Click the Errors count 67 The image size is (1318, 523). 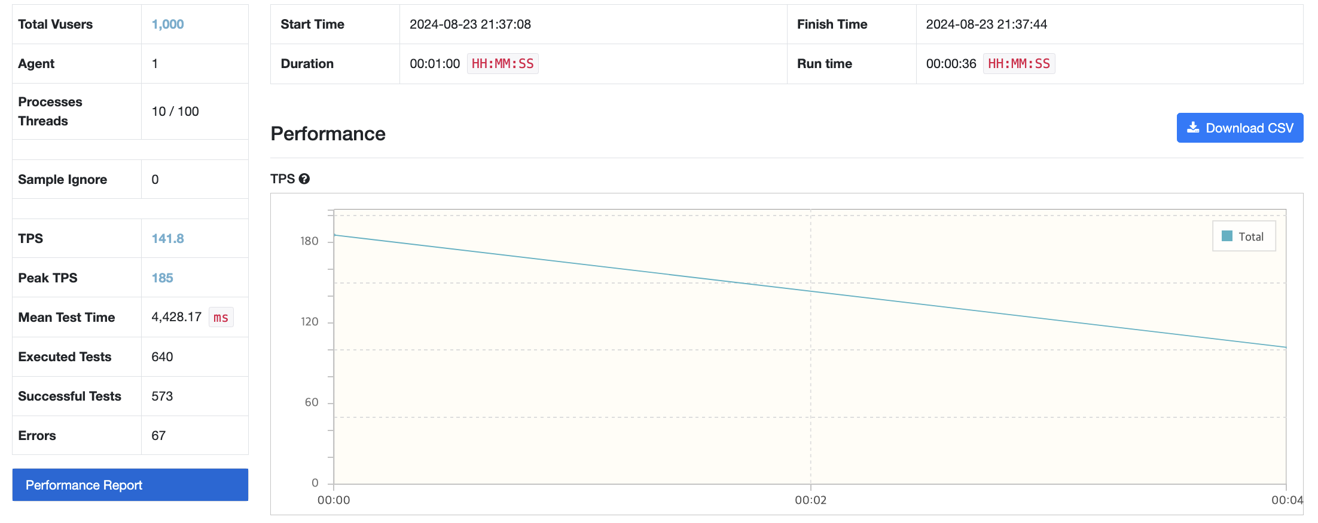(x=158, y=436)
